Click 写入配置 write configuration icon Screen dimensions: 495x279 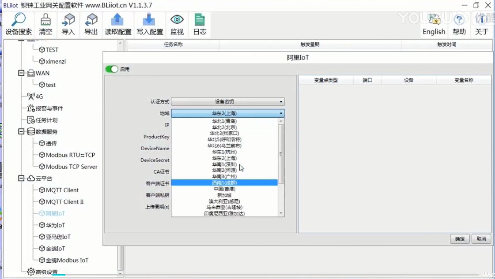(x=150, y=20)
